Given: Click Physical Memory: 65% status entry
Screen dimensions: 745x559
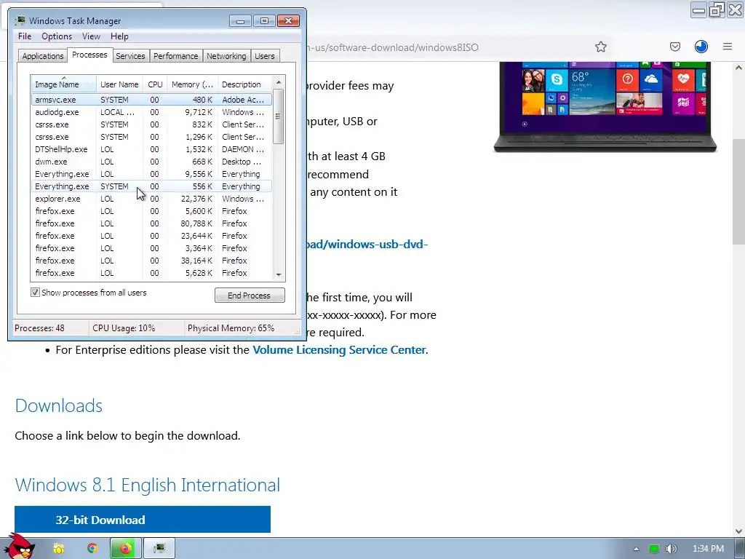Looking at the screenshot, I should (x=231, y=328).
